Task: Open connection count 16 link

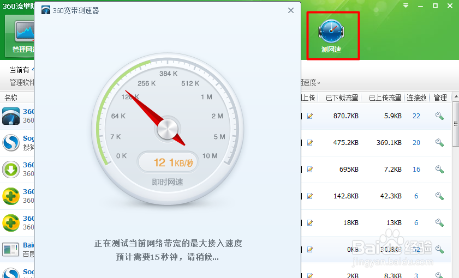Action: [416, 170]
